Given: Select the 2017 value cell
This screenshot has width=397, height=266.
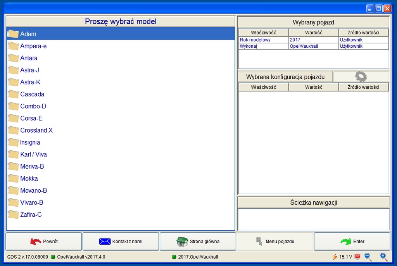Looking at the screenshot, I should (313, 40).
